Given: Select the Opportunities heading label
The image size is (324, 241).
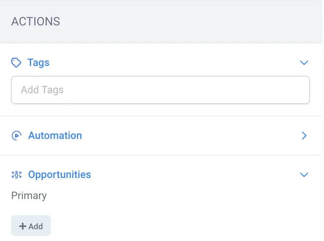Looking at the screenshot, I should pos(59,175).
